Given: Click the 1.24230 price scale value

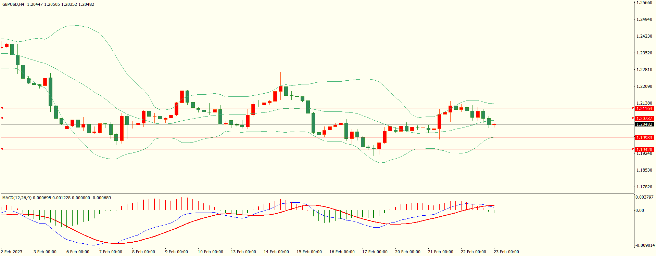Looking at the screenshot, I should pyautogui.click(x=644, y=36).
